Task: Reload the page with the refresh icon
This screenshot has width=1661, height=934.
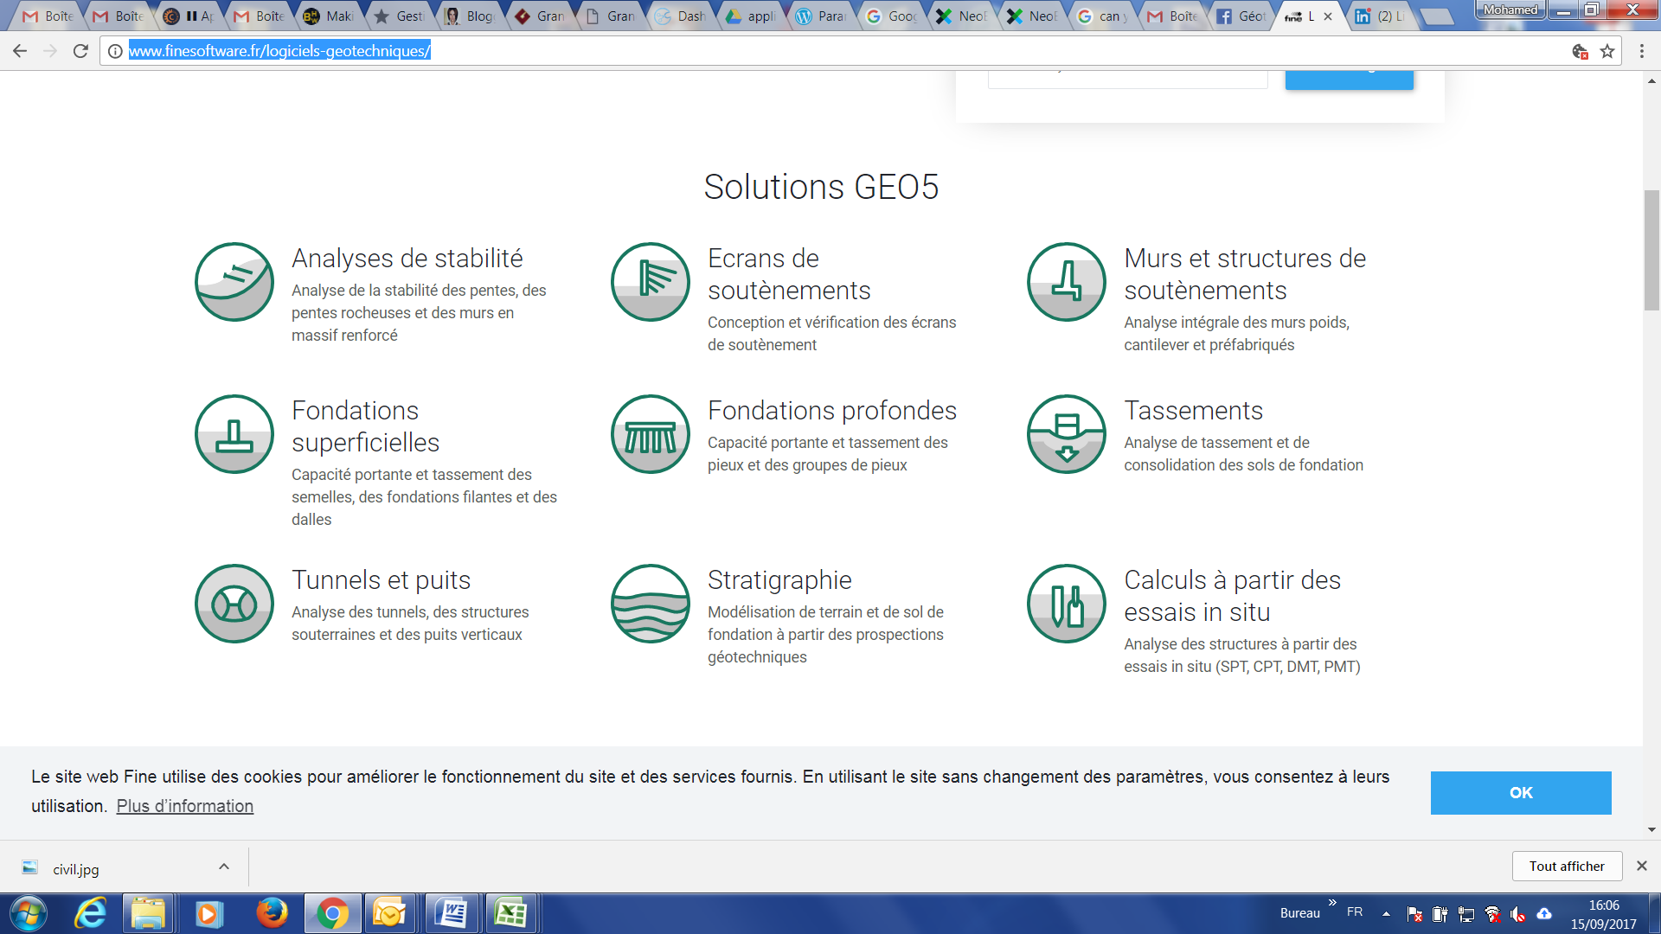Action: (80, 51)
